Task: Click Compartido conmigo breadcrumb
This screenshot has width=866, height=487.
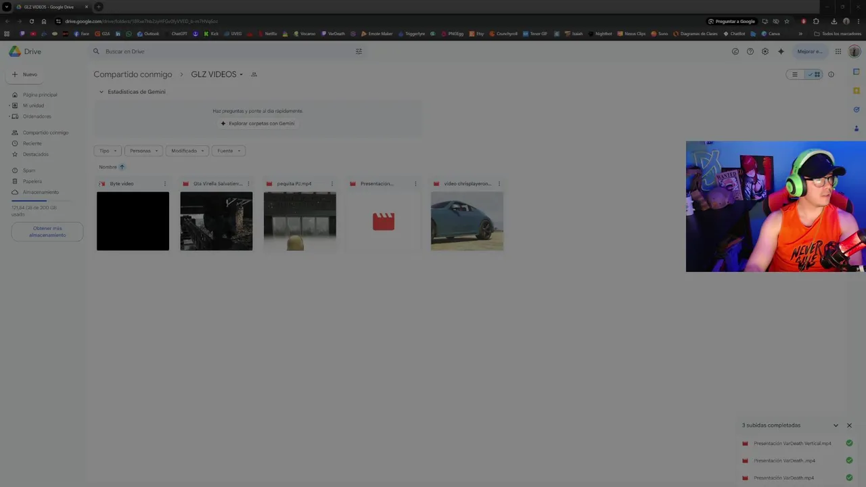Action: tap(133, 74)
